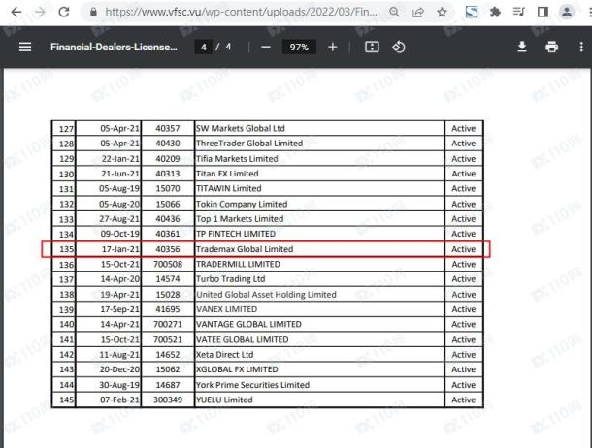Image resolution: width=592 pixels, height=448 pixels.
Task: Select VATEE GLOBAL LIMITED entry
Action: coord(242,339)
